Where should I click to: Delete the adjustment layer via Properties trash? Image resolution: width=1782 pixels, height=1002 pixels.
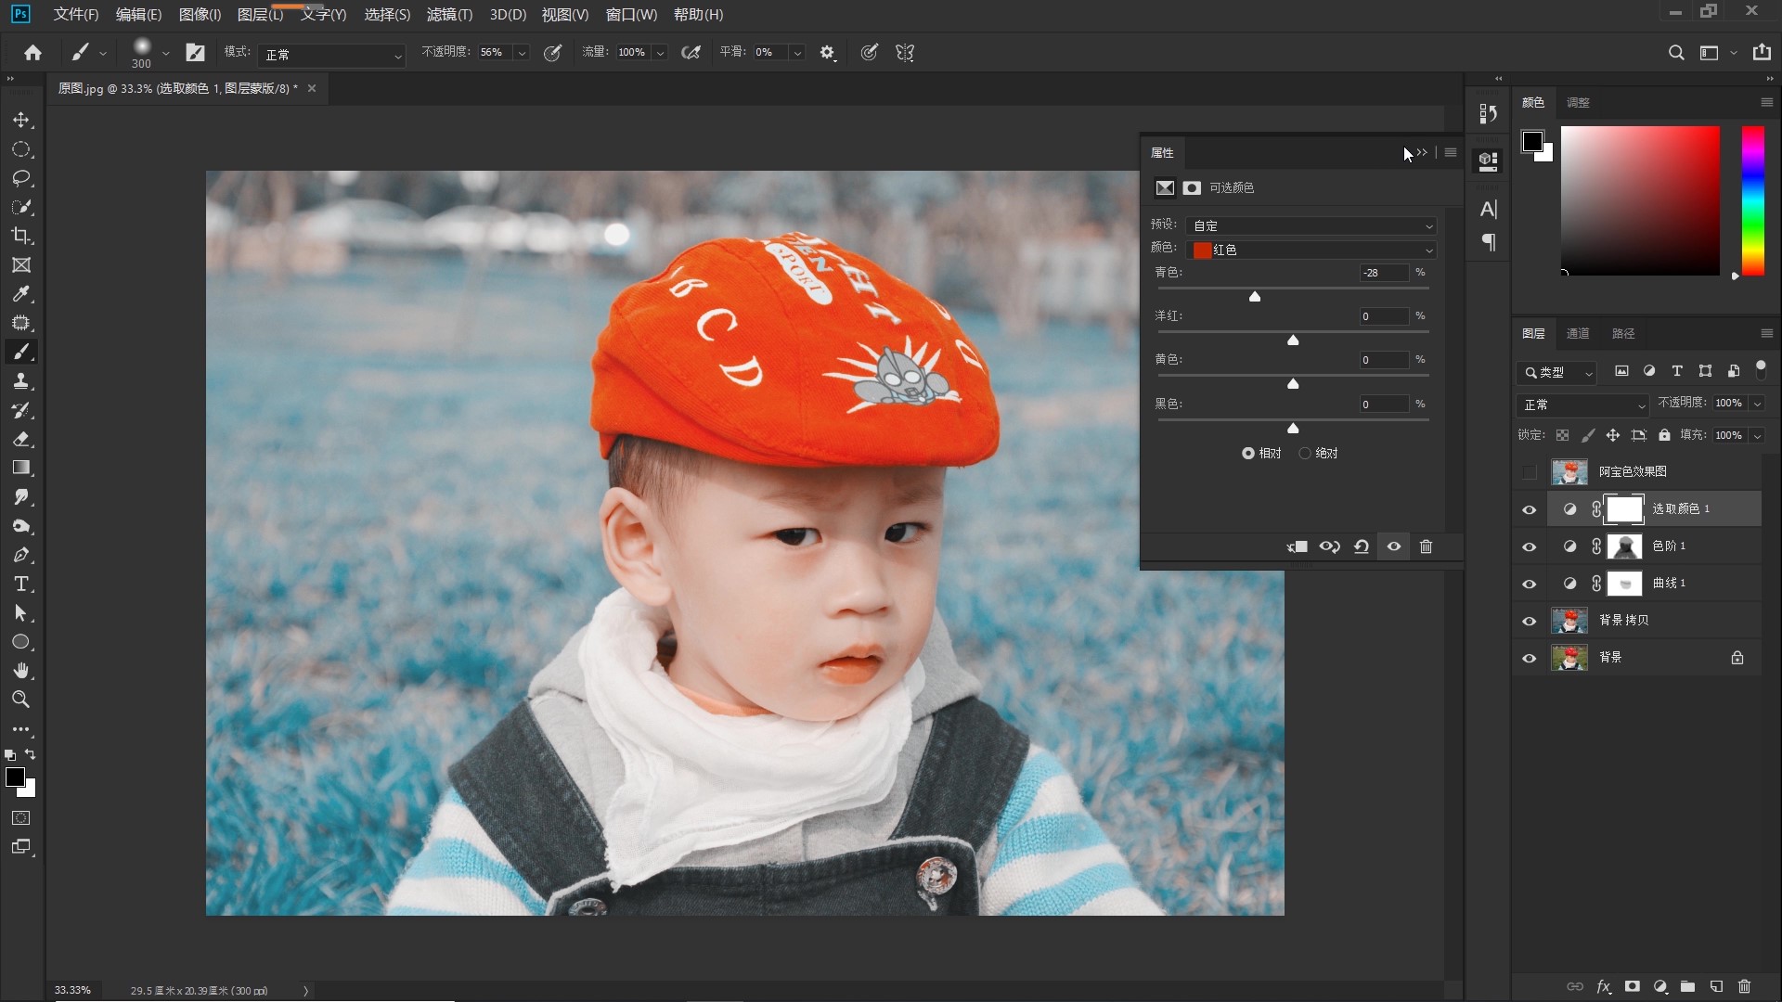1427,547
